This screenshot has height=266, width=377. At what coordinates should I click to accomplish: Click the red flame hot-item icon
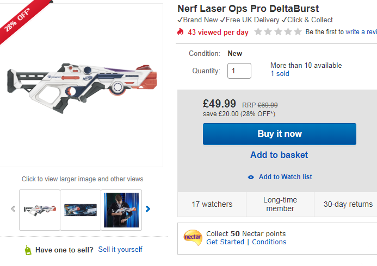[x=181, y=32]
